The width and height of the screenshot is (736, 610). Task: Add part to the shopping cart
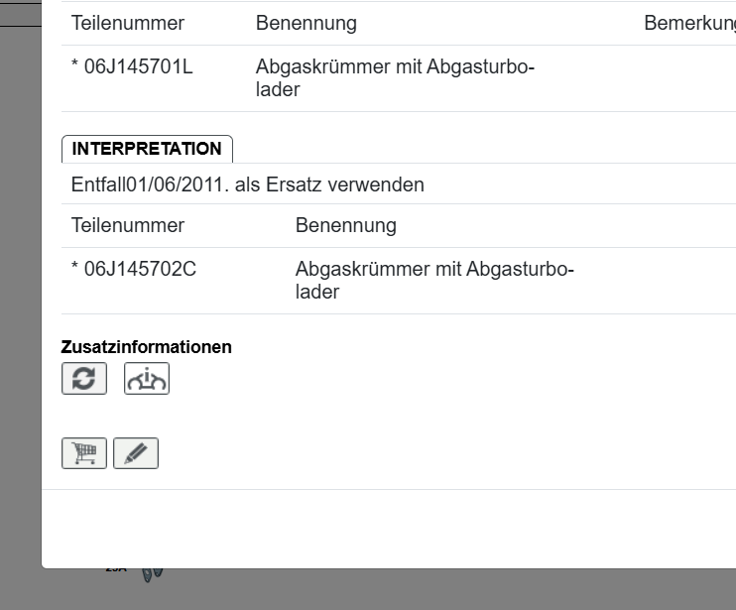[84, 453]
